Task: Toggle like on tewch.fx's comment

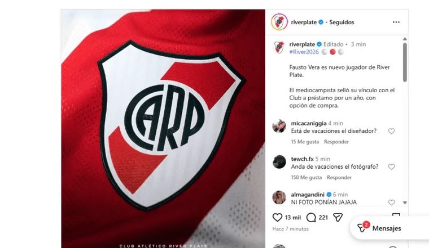Action: (x=392, y=167)
